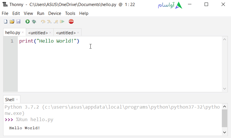The width and height of the screenshot is (231, 138).
Task: Click the Step into debug icon
Action: pos(49,21)
